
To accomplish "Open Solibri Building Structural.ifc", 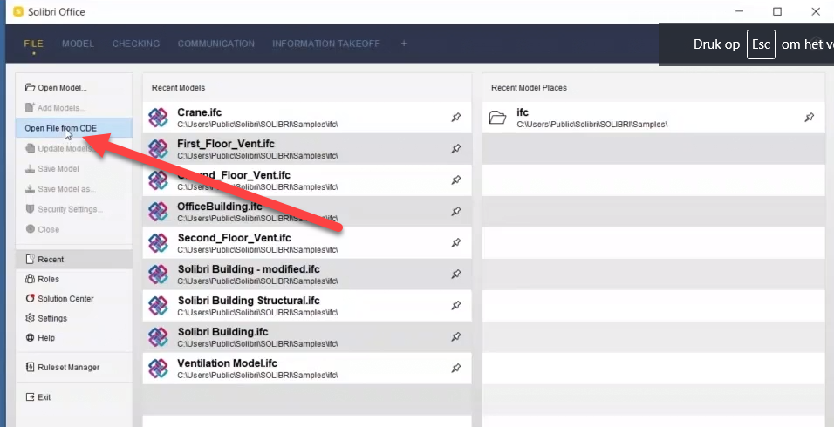I will [307, 306].
